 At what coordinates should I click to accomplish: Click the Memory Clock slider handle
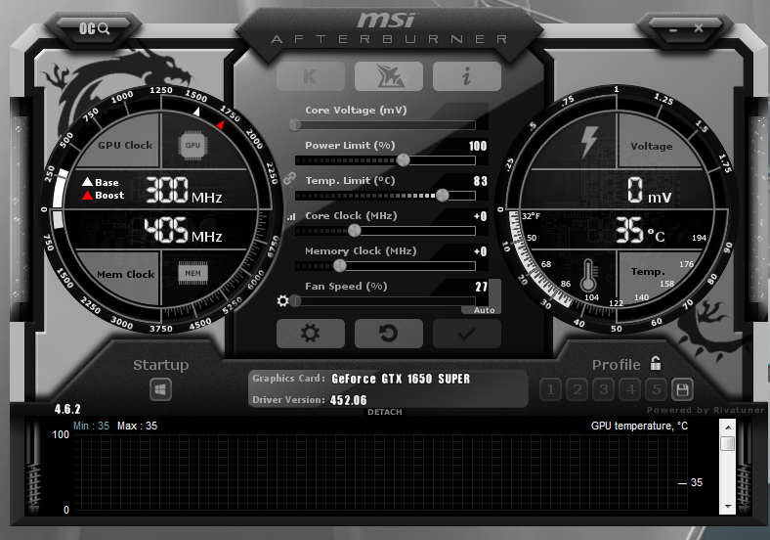coord(339,265)
